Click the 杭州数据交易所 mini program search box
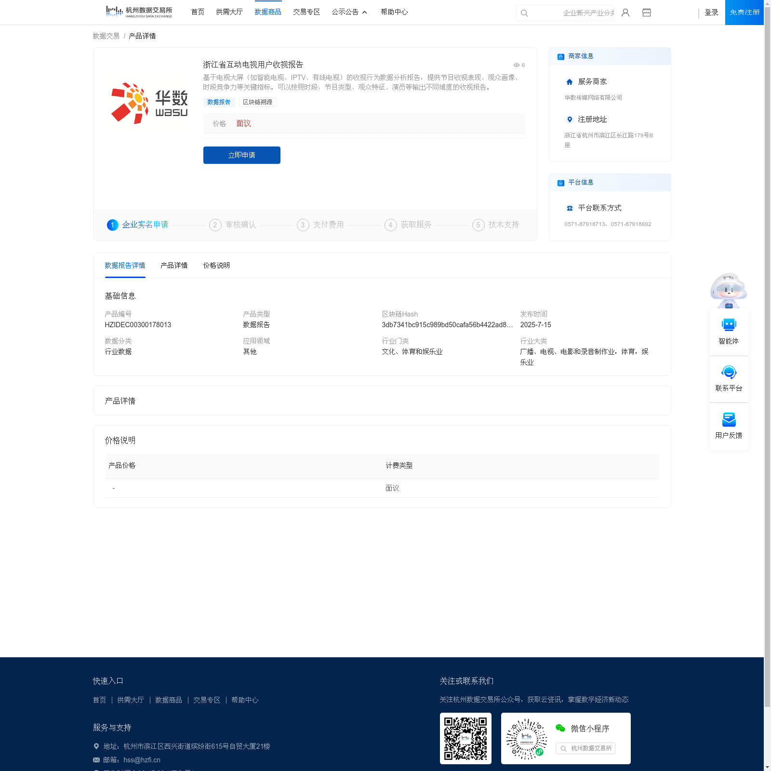This screenshot has height=771, width=771. click(x=585, y=748)
